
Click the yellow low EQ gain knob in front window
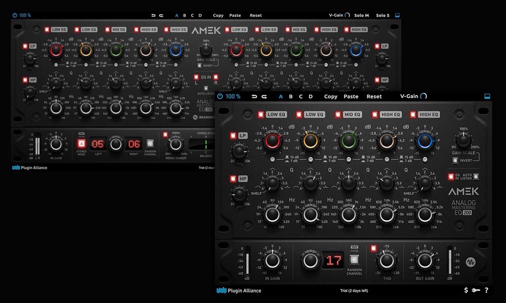[310, 141]
